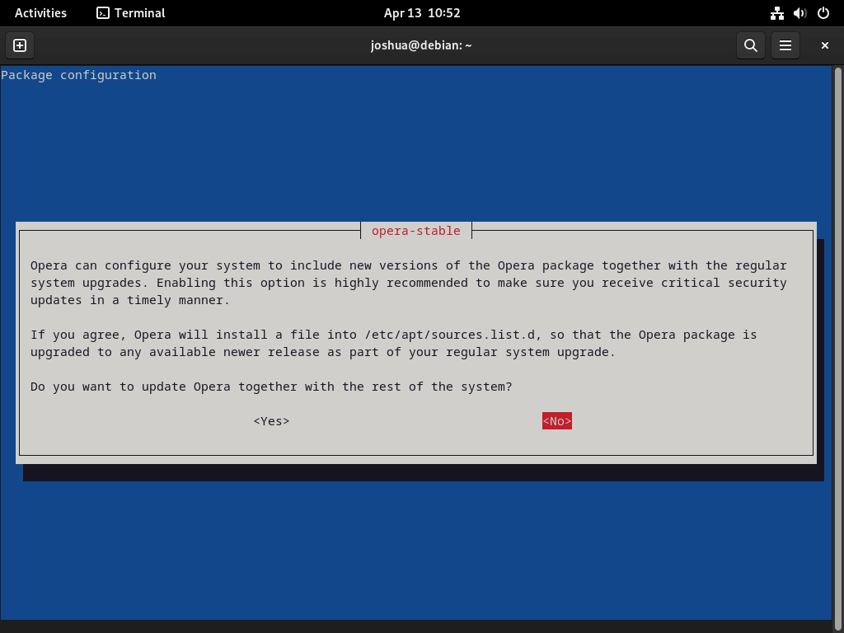
Task: Click the 'Do you want to update Opera' question
Action: 271,387
